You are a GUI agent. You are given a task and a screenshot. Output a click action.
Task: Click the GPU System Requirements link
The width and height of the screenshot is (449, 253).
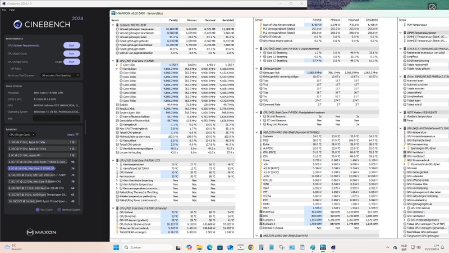(x=27, y=46)
